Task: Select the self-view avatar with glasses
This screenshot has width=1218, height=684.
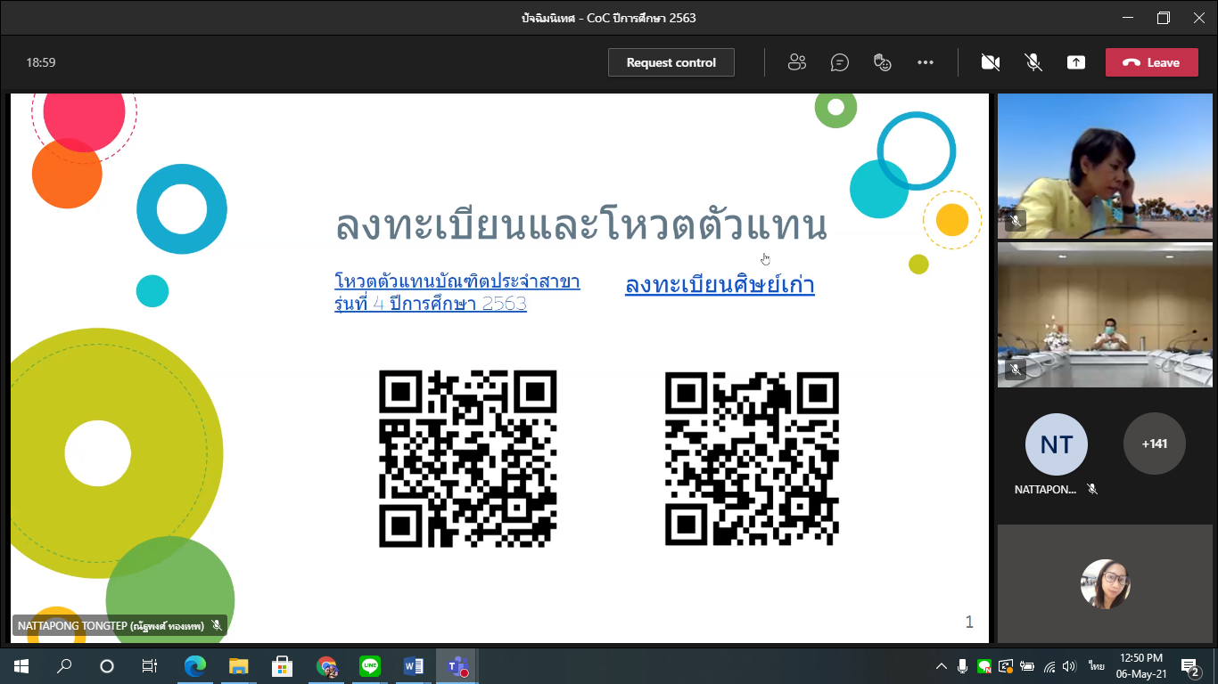Action: 1106,583
